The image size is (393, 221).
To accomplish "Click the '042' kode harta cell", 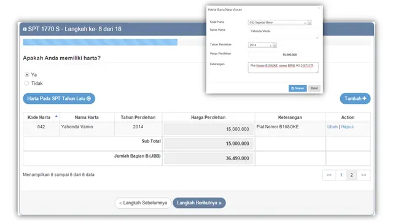I will point(41,129).
